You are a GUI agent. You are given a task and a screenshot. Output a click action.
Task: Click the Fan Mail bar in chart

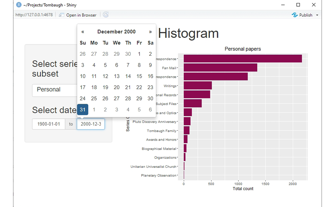click(220, 68)
